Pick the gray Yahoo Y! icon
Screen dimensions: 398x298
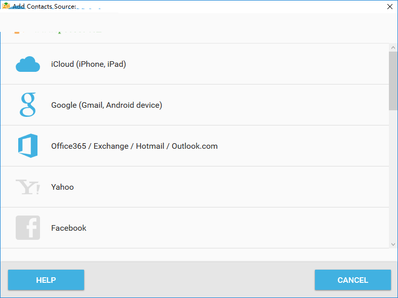(28, 187)
